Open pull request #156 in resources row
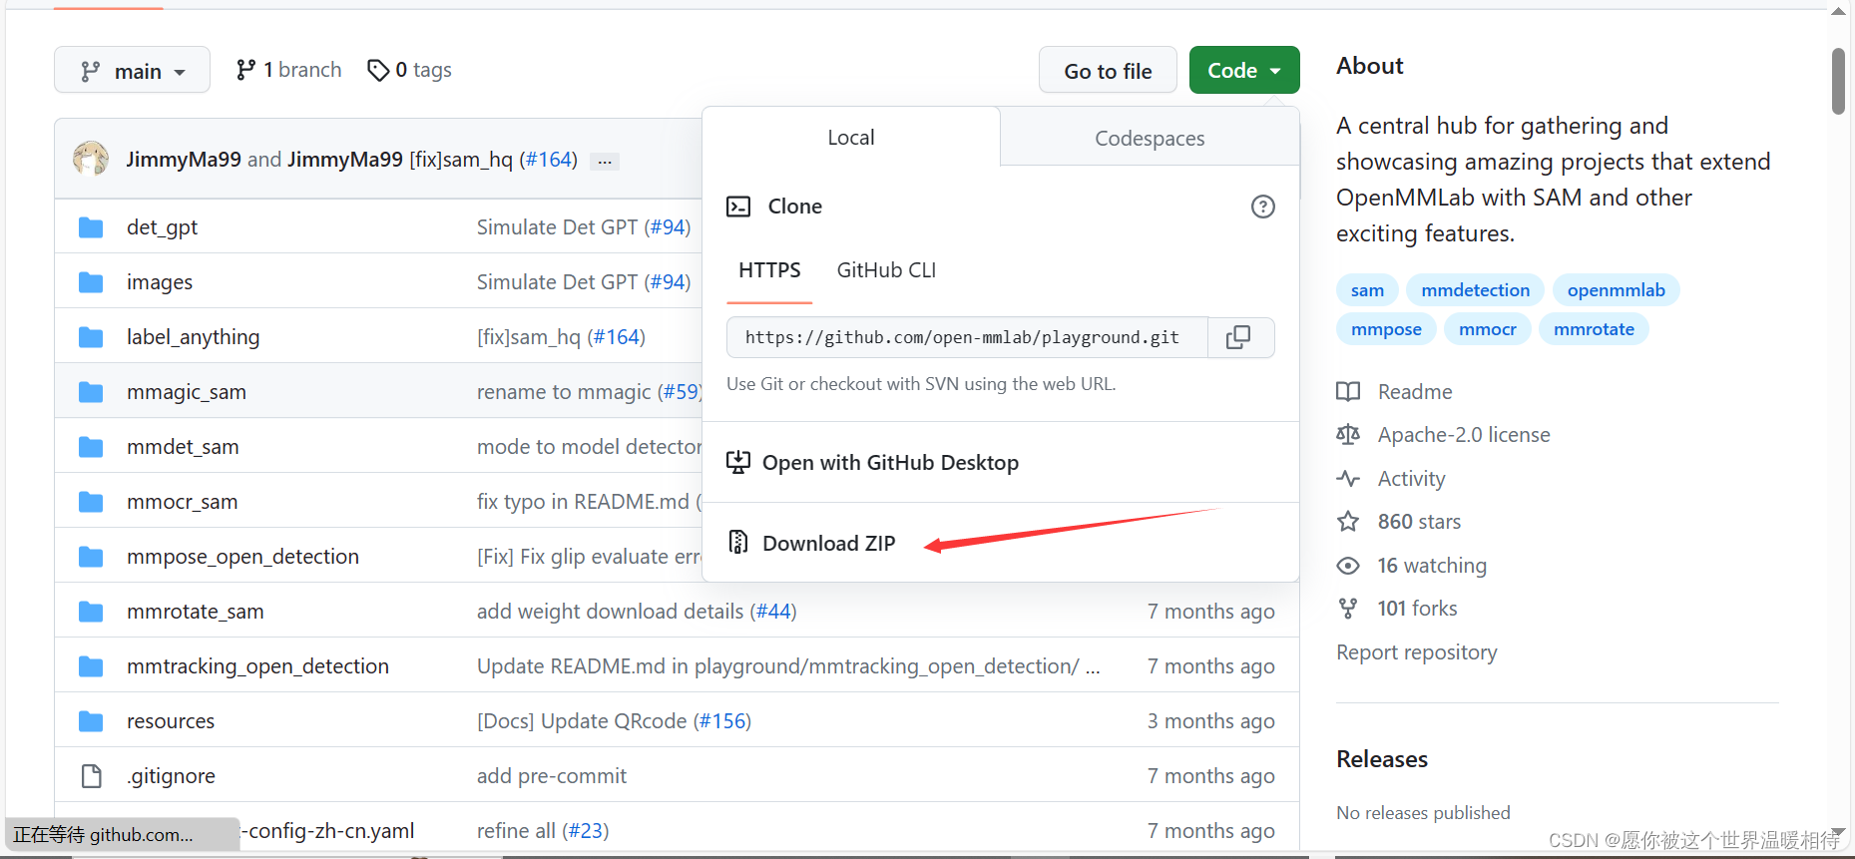Viewport: 1855px width, 859px height. click(x=722, y=721)
